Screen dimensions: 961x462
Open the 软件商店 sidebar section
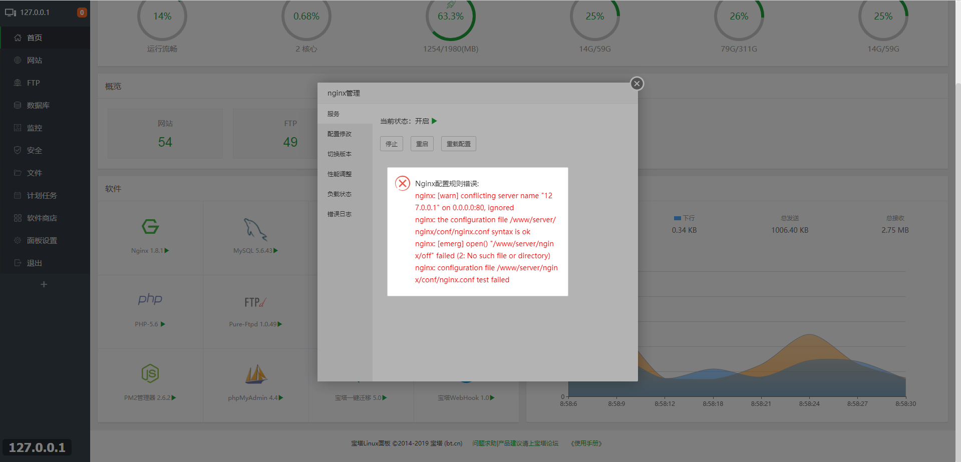click(40, 218)
